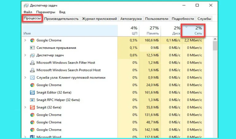Click the 12,5 МБ memory cell

150,55
